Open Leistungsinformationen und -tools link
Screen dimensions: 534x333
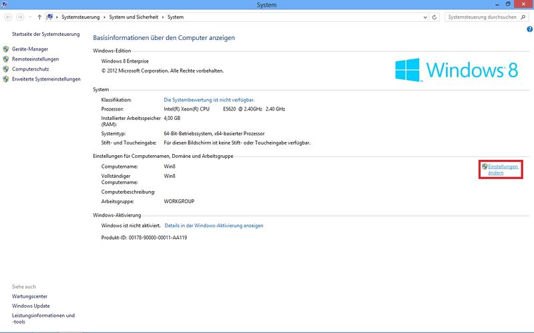(43, 318)
